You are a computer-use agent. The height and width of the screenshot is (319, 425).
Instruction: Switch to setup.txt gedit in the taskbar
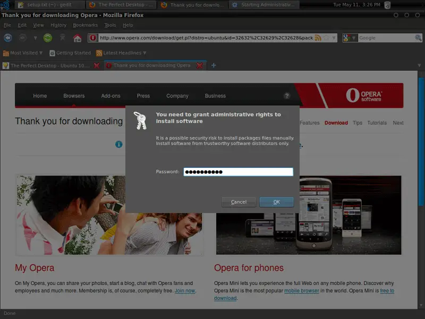tap(49, 5)
